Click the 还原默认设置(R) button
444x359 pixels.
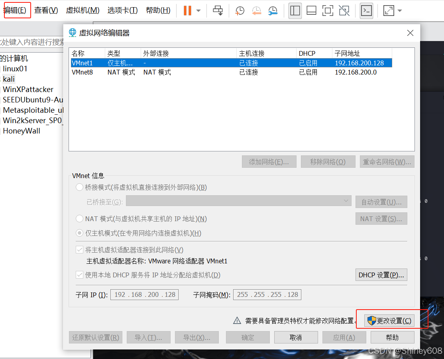96,337
